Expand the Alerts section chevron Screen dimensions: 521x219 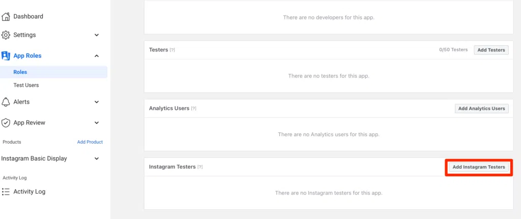coord(97,102)
